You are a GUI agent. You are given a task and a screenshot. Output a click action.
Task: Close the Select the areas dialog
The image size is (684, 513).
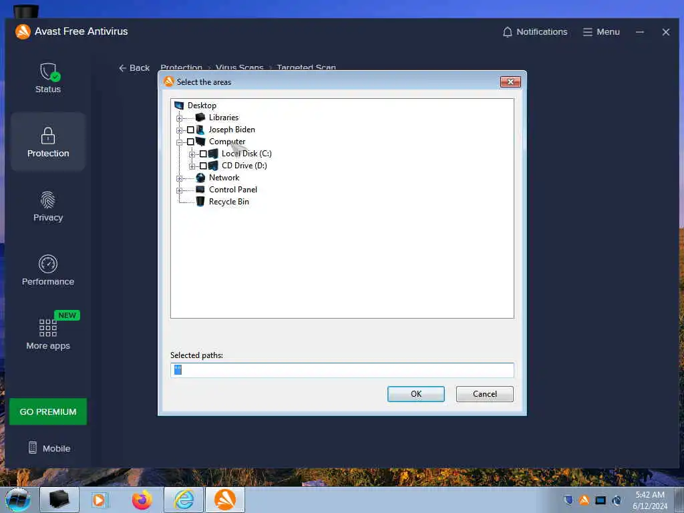tap(510, 81)
